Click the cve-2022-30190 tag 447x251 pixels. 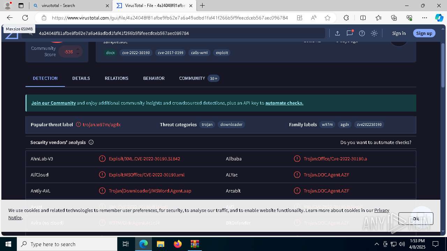point(136,53)
